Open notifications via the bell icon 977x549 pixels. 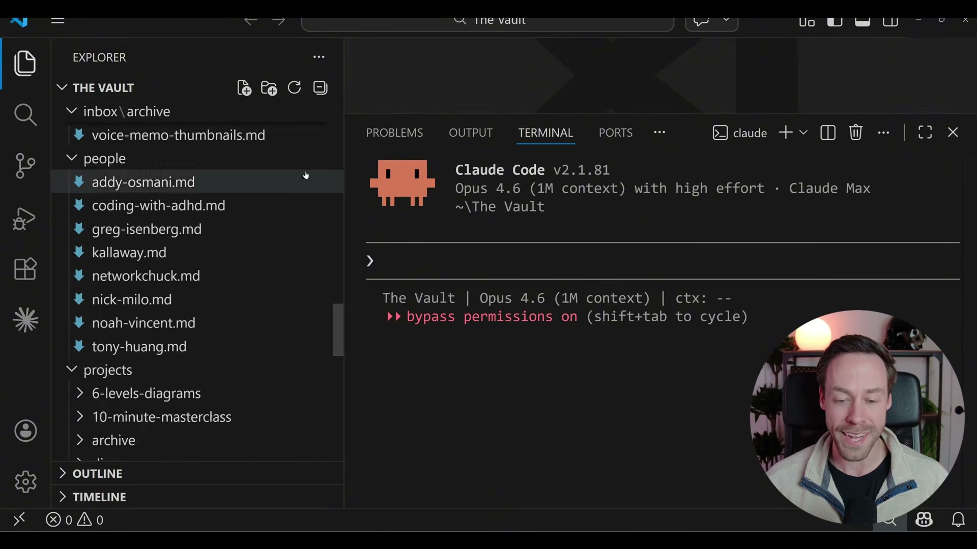[x=959, y=520]
